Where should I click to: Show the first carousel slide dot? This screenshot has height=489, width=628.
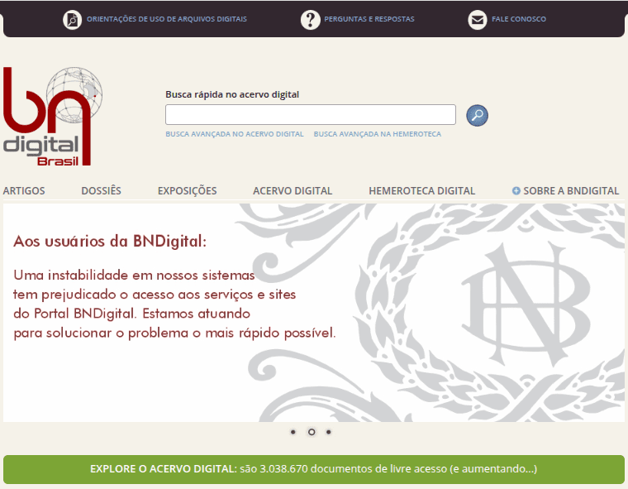click(293, 432)
